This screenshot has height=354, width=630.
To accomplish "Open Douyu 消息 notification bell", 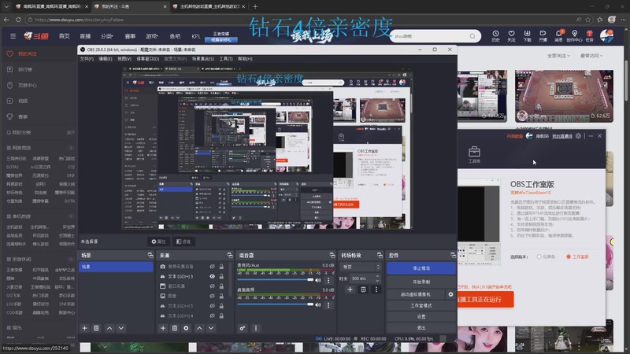I will (559, 35).
